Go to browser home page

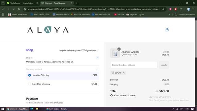[19, 9]
